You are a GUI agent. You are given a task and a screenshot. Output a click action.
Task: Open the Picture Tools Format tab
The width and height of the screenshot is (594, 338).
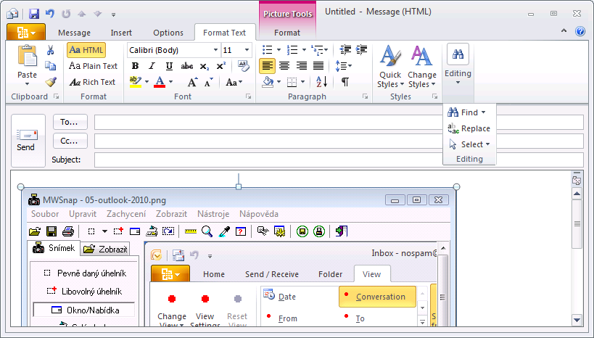coord(287,33)
